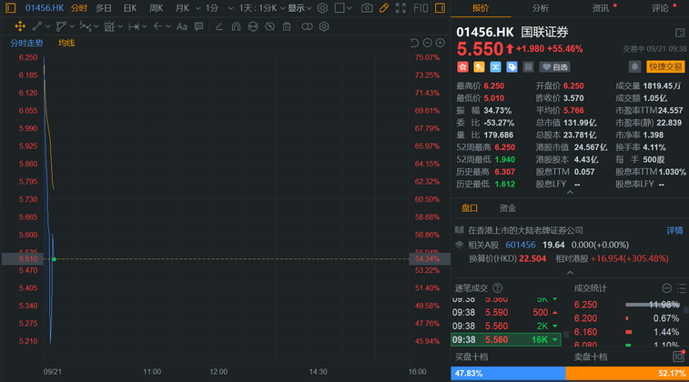Switch to 多日 multi-day view
The height and width of the screenshot is (382, 689).
(104, 8)
